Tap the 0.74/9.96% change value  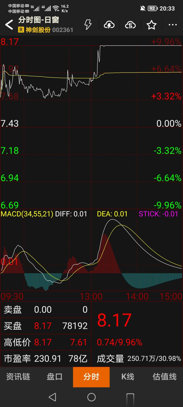click(119, 342)
